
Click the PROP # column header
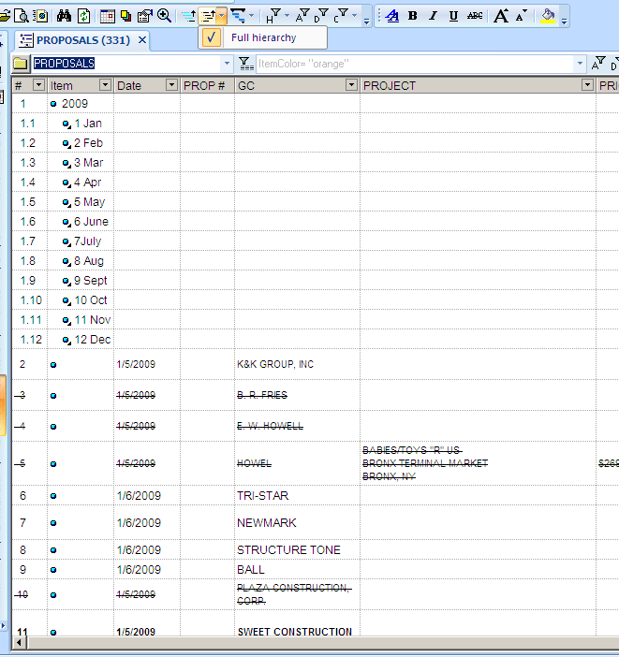tap(207, 86)
